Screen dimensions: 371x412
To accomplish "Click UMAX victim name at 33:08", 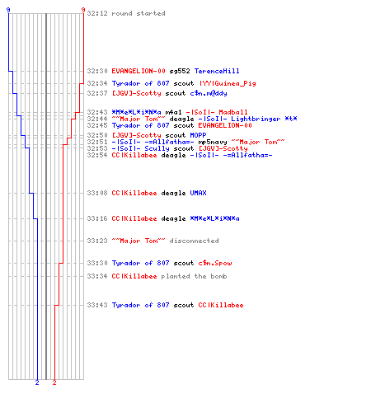I will pyautogui.click(x=198, y=193).
